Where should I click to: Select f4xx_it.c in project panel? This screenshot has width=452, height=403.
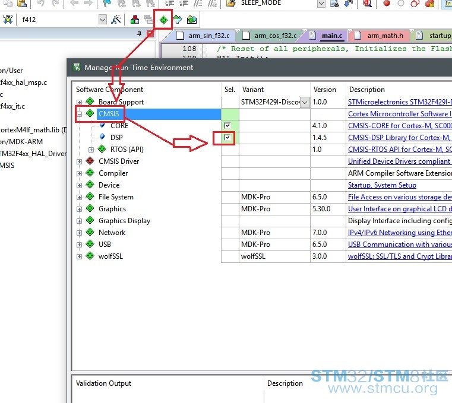click(12, 106)
